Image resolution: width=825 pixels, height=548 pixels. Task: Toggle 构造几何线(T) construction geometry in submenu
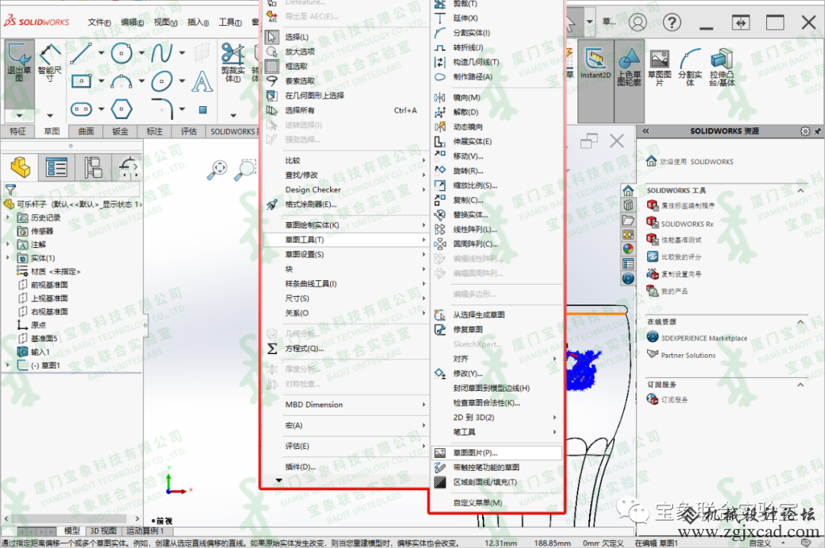pos(476,62)
